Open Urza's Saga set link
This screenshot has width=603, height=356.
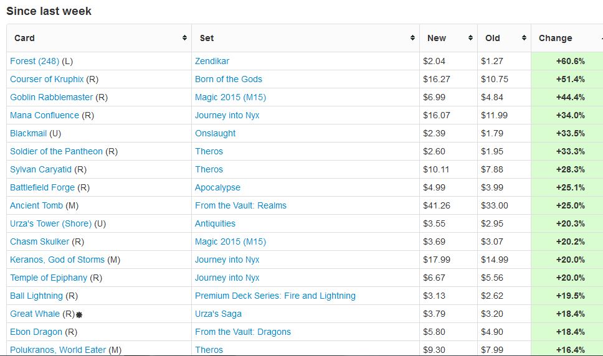[x=218, y=314]
